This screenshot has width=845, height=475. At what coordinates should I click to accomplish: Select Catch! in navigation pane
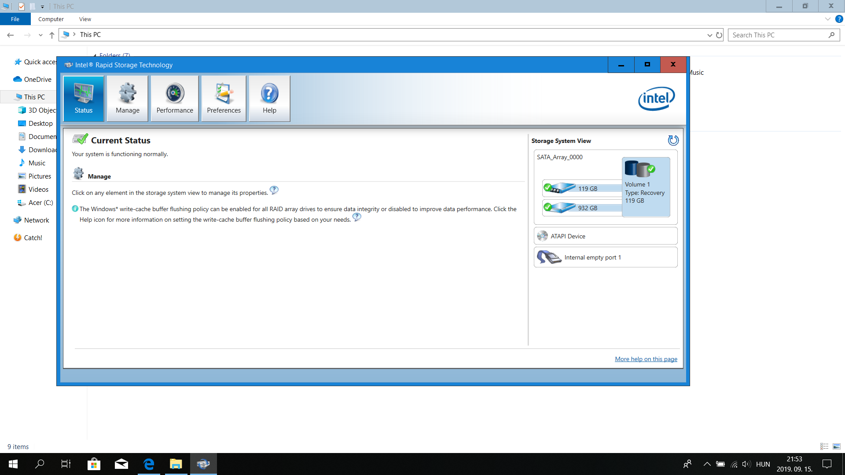pyautogui.click(x=28, y=237)
